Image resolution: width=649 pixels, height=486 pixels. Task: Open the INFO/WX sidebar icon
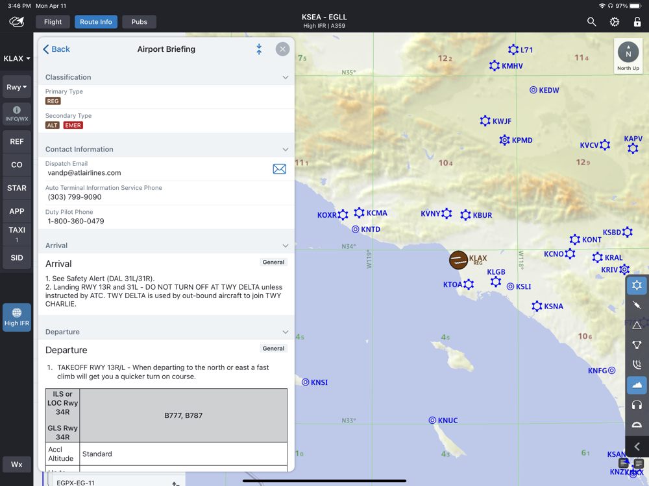point(17,113)
